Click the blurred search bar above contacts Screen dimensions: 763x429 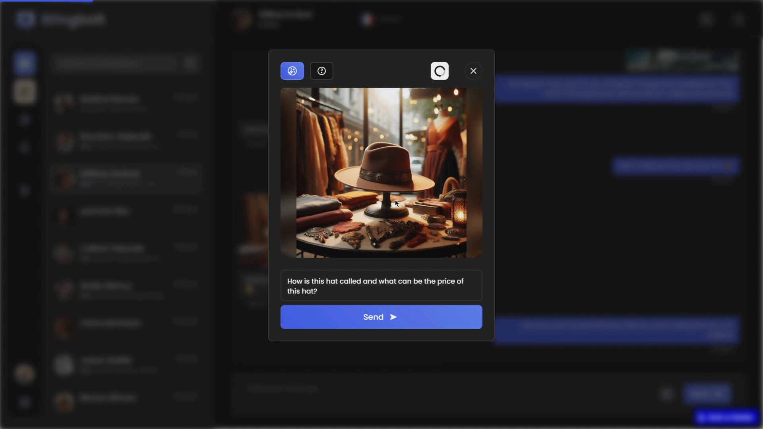tap(114, 63)
